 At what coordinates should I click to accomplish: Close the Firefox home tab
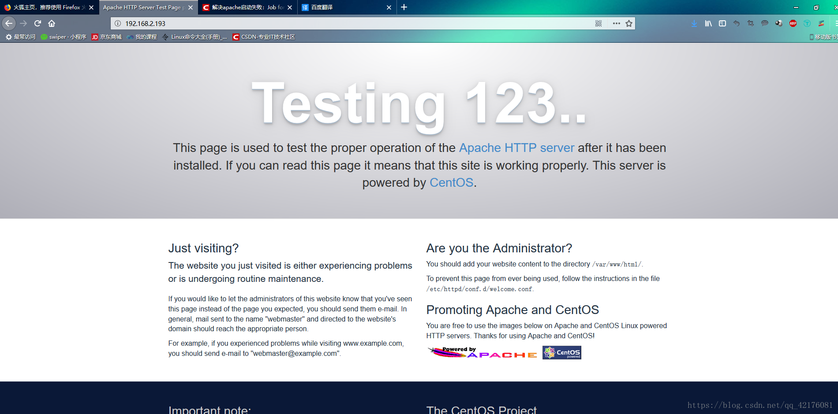tap(91, 7)
